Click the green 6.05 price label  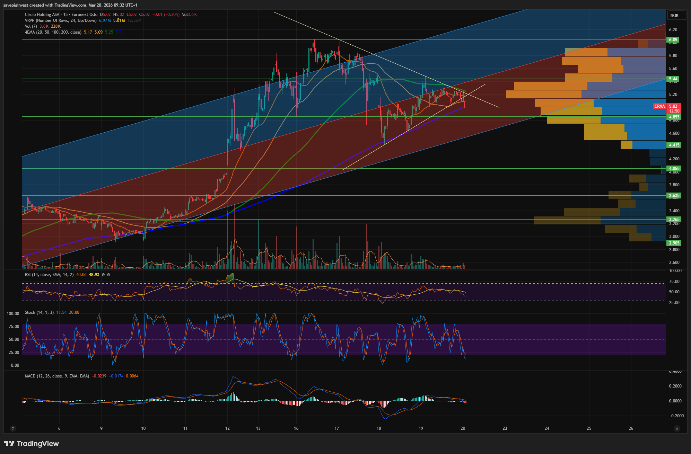(x=673, y=40)
